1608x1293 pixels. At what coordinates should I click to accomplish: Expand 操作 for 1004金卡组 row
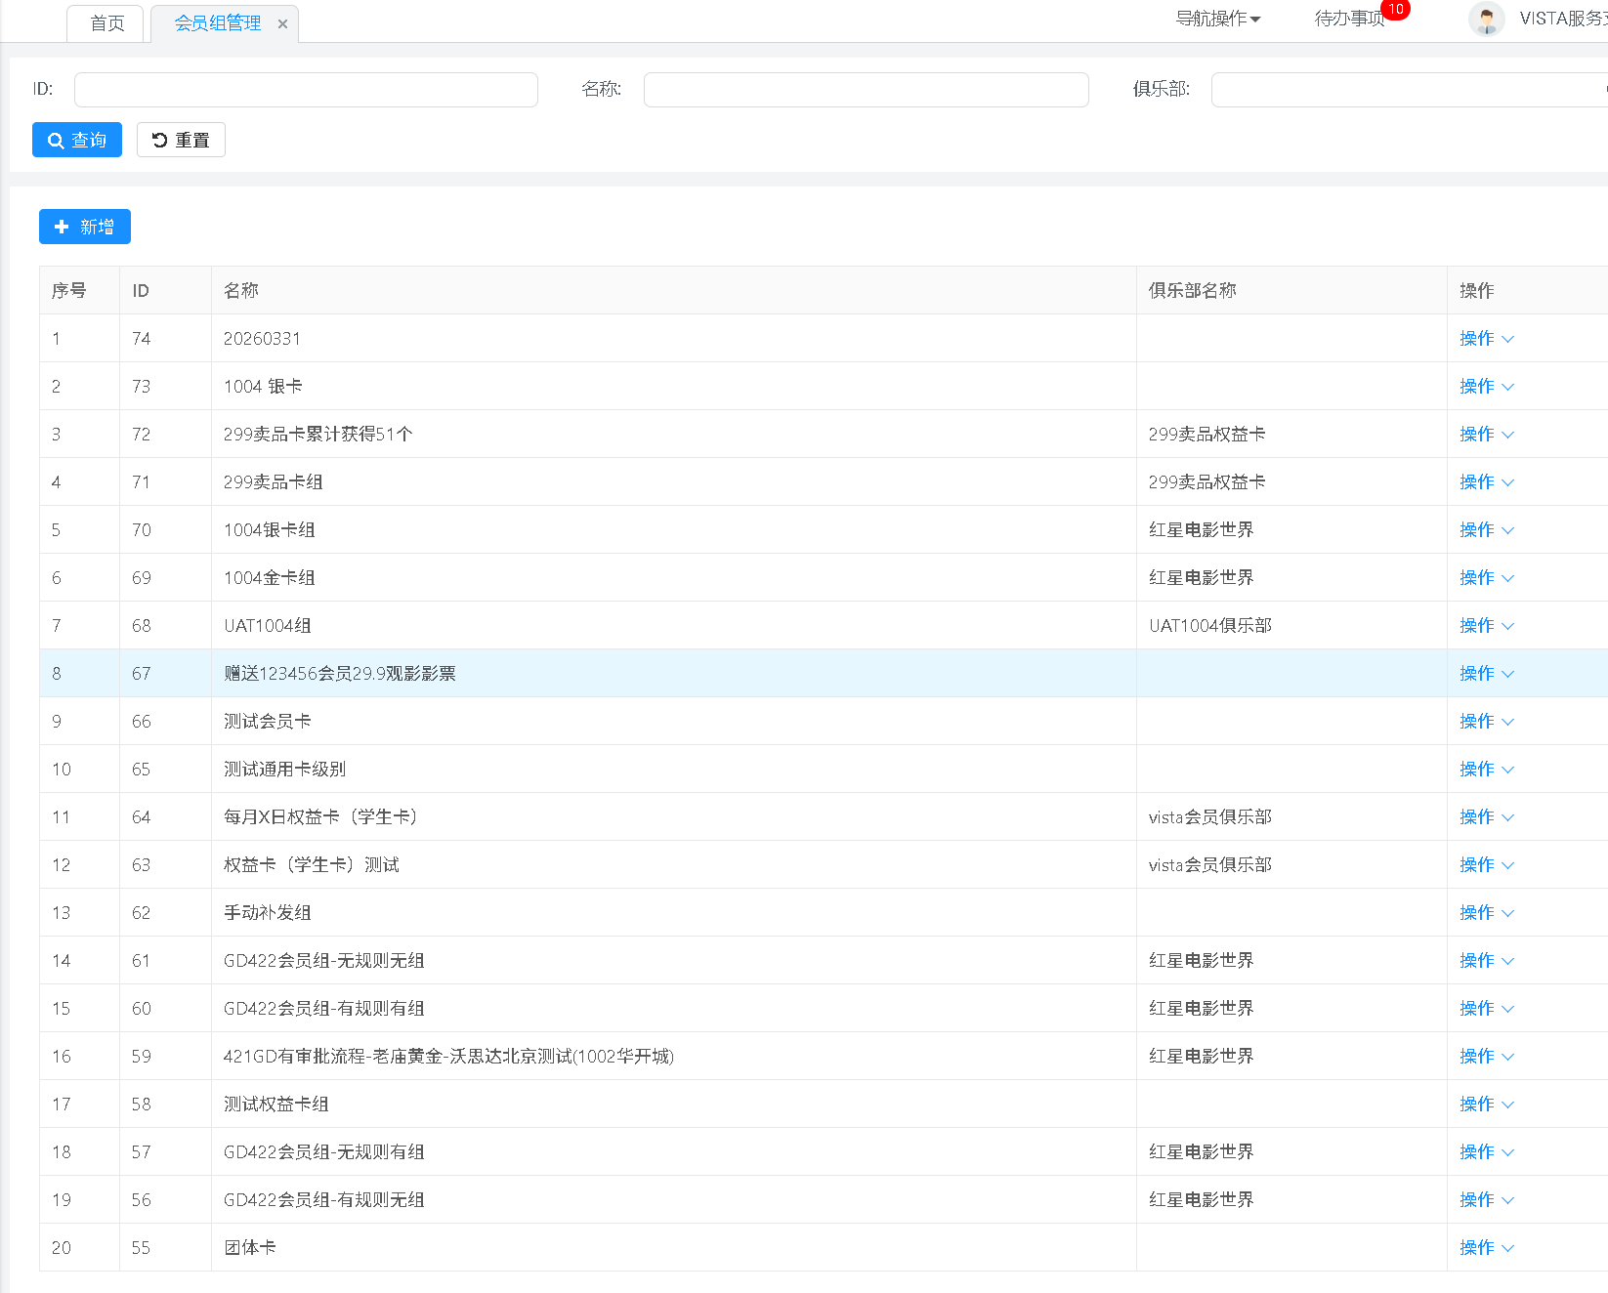(1486, 578)
